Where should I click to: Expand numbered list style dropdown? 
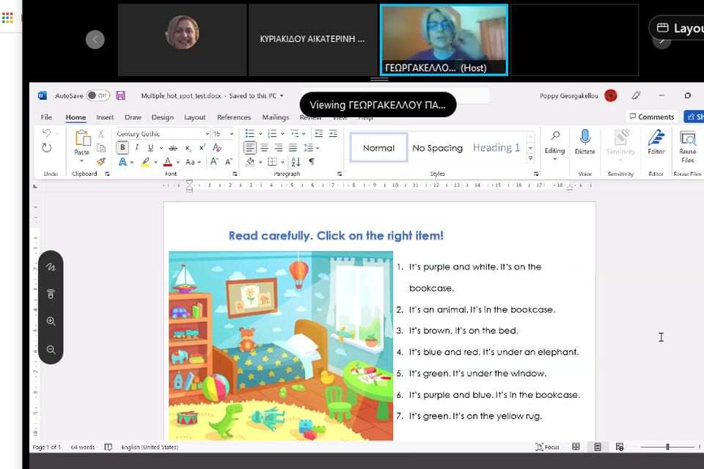[282, 134]
